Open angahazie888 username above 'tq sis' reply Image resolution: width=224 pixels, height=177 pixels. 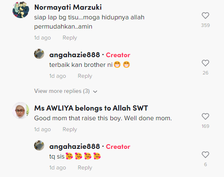(75, 147)
